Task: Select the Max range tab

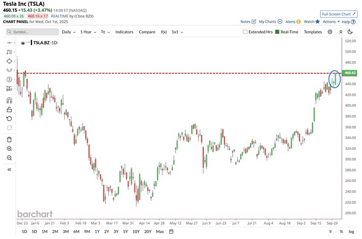Action: tap(160, 232)
